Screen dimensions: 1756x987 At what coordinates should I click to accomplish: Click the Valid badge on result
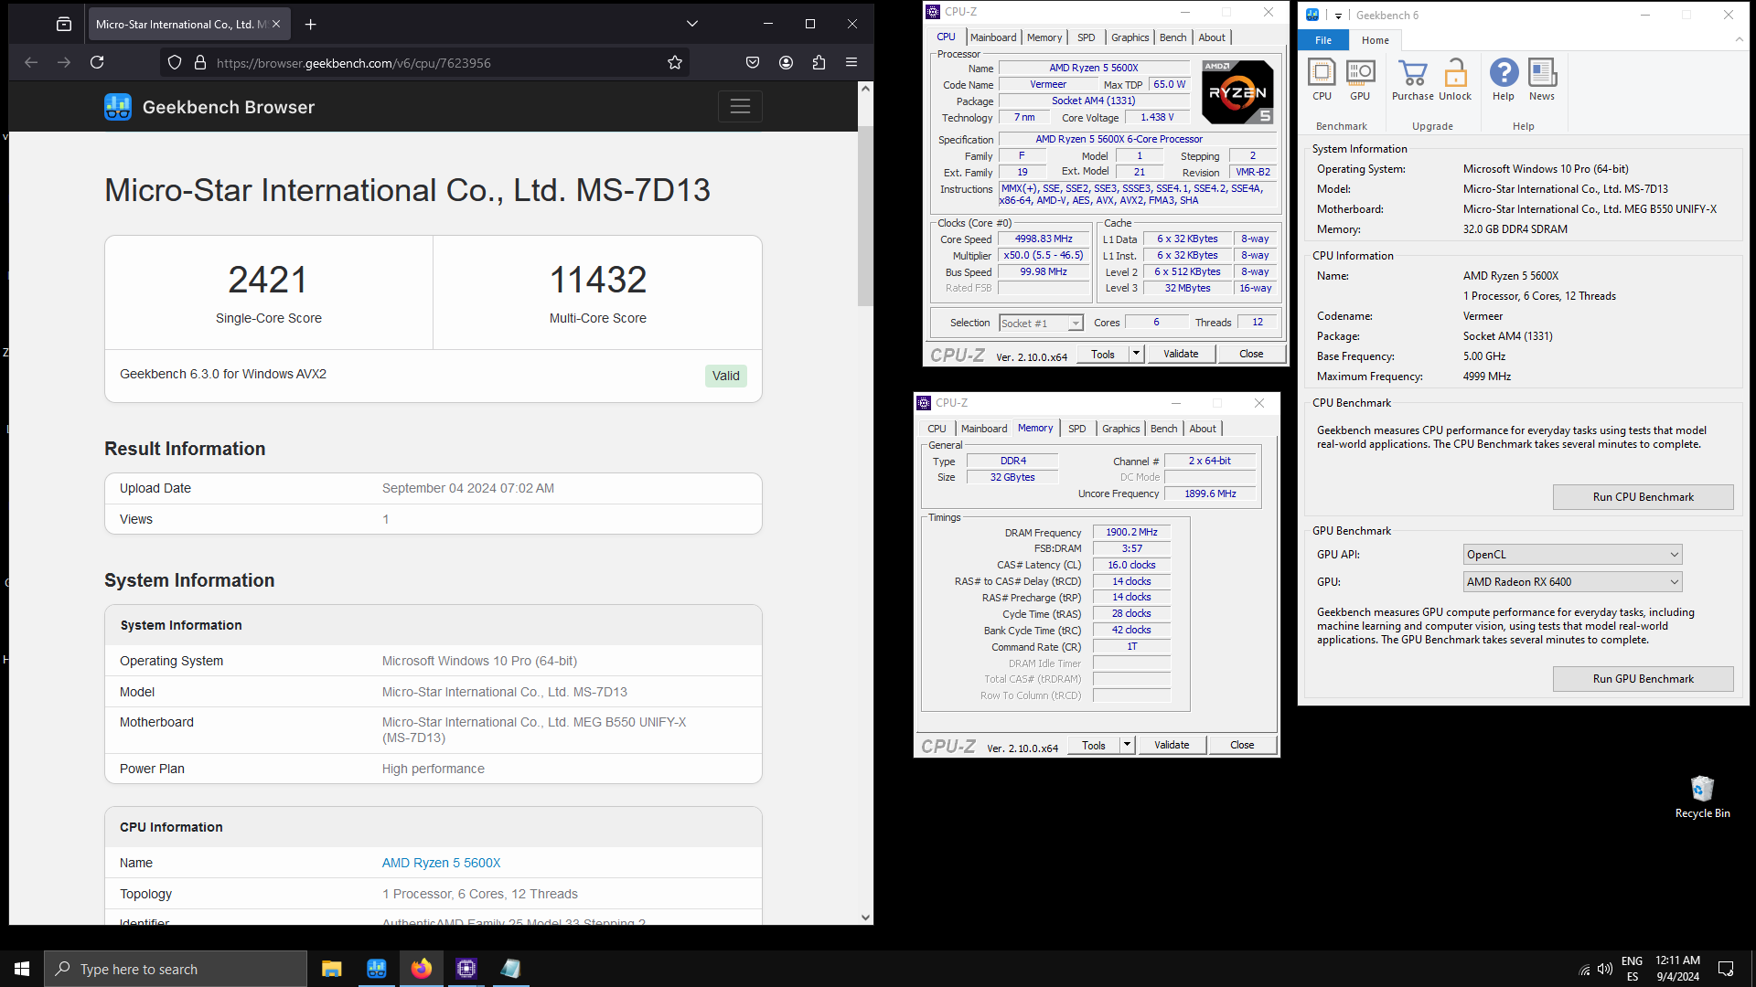tap(725, 376)
